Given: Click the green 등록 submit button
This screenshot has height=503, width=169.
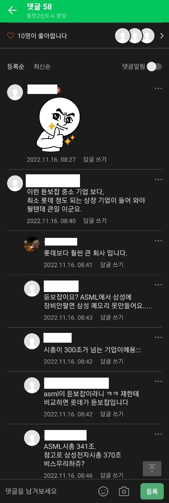Looking at the screenshot, I should pyautogui.click(x=152, y=491).
